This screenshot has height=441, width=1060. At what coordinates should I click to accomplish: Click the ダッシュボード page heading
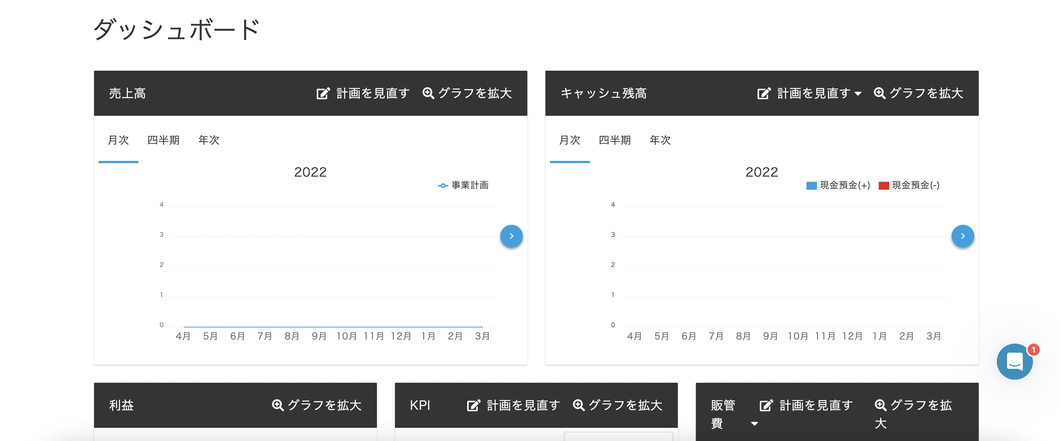pyautogui.click(x=177, y=30)
